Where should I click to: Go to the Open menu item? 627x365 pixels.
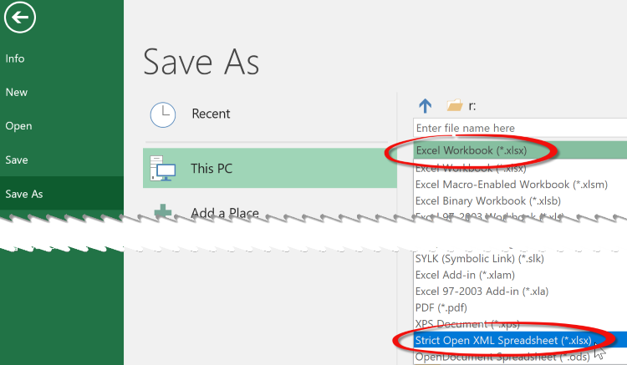click(x=18, y=126)
